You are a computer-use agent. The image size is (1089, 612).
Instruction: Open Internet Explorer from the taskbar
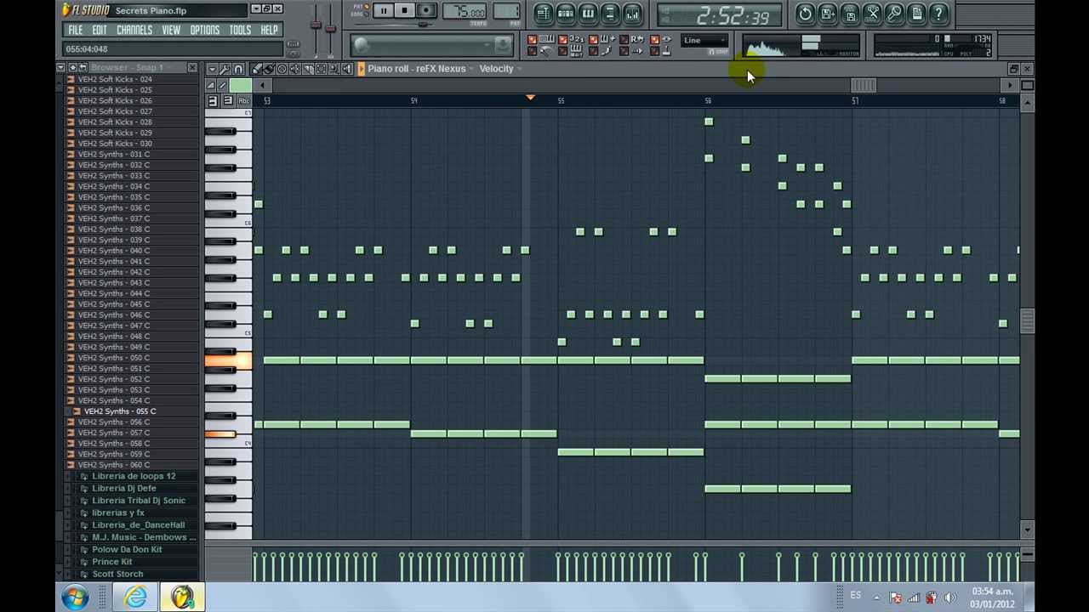(135, 598)
